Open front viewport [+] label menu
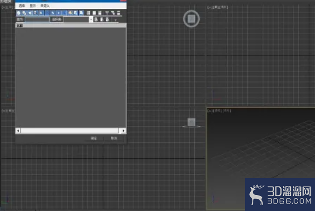 (x=210, y=7)
